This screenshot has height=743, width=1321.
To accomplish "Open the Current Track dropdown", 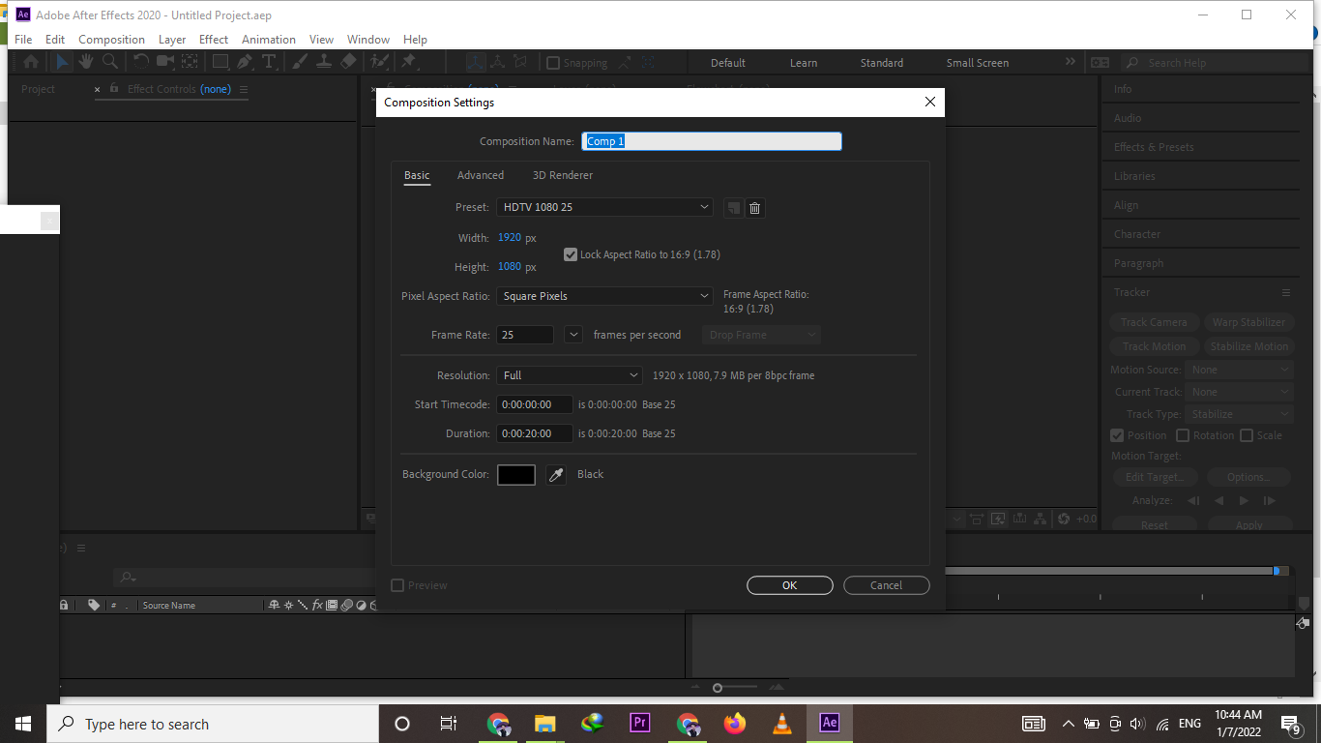I will [x=1241, y=392].
